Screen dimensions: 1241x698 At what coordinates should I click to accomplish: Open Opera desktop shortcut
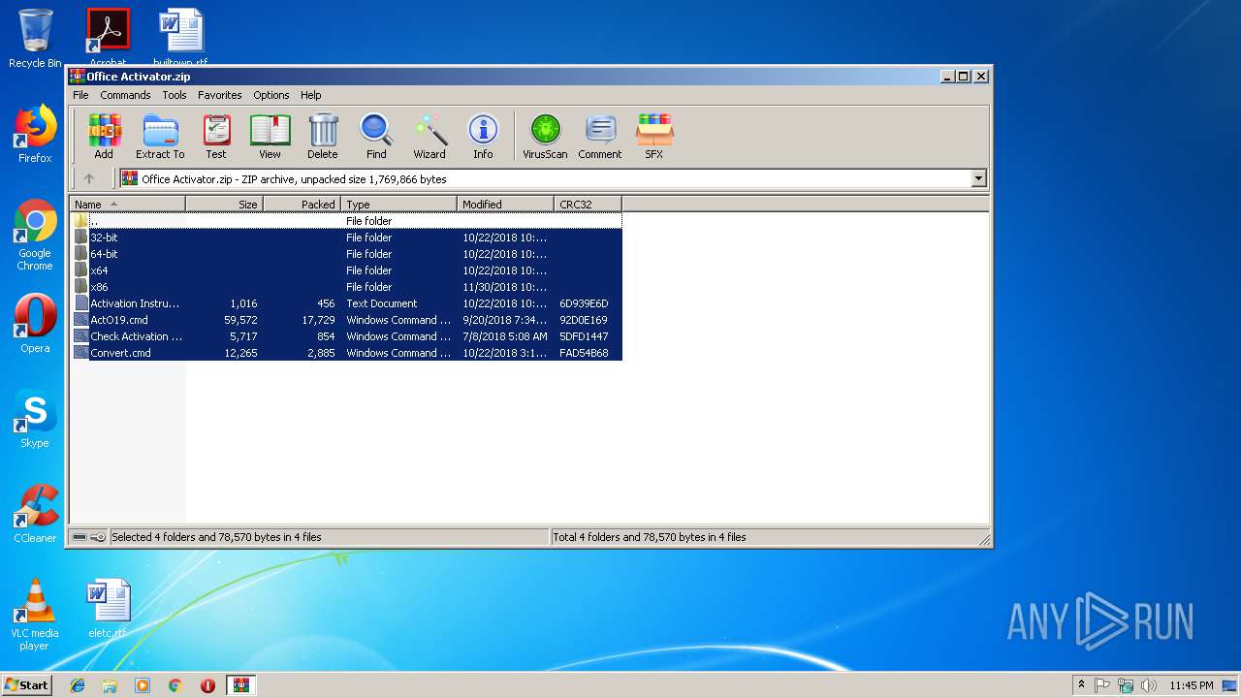[35, 324]
